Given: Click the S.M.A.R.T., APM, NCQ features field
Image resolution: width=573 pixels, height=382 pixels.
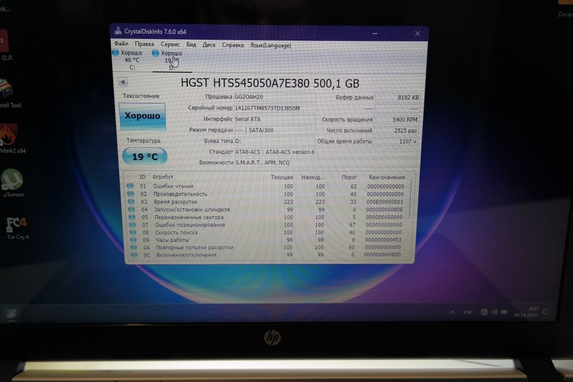Looking at the screenshot, I should tap(325, 163).
